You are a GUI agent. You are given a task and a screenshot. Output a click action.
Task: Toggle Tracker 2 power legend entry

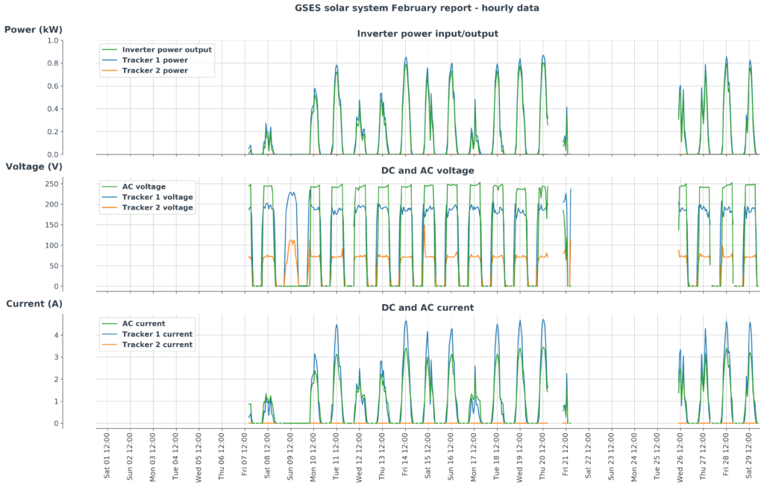[154, 70]
